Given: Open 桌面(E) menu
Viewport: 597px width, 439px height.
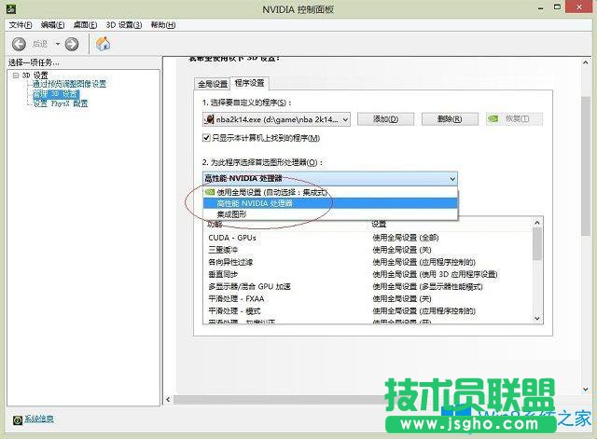Looking at the screenshot, I should click(x=85, y=25).
